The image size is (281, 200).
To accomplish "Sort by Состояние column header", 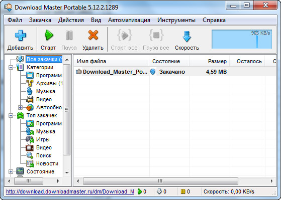I will (169, 61).
